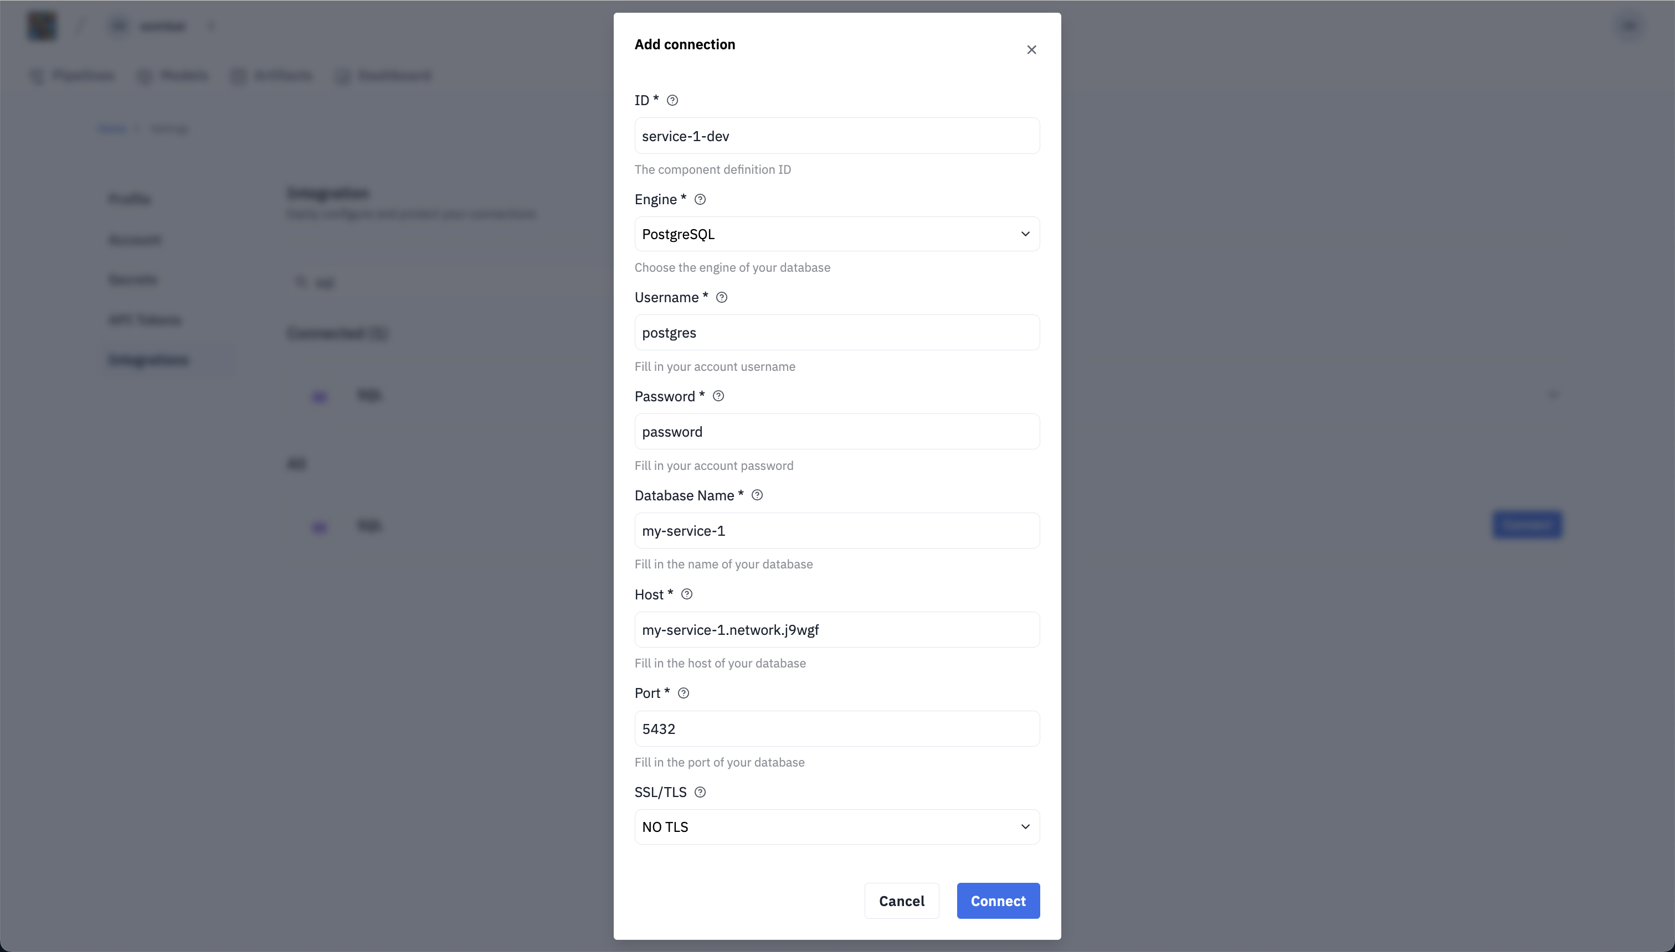Image resolution: width=1675 pixels, height=952 pixels.
Task: Click the Port help question icon
Action: click(683, 693)
